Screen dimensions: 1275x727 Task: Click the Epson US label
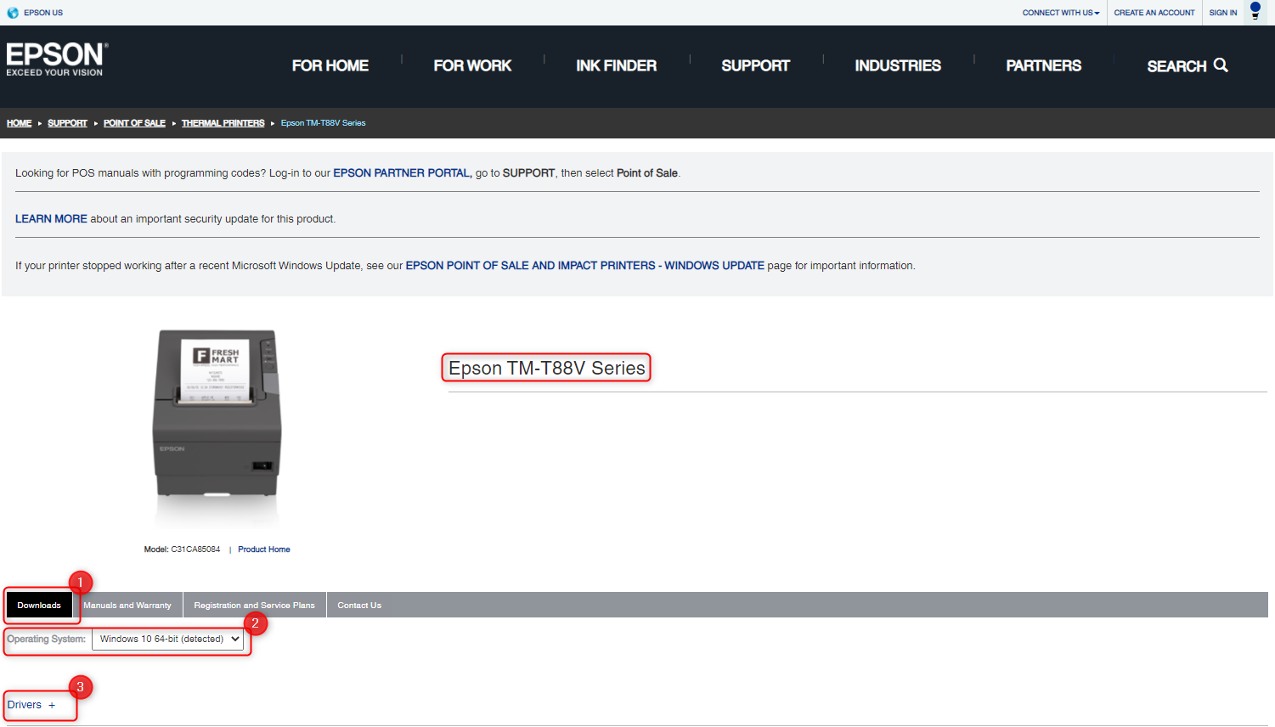[x=43, y=13]
